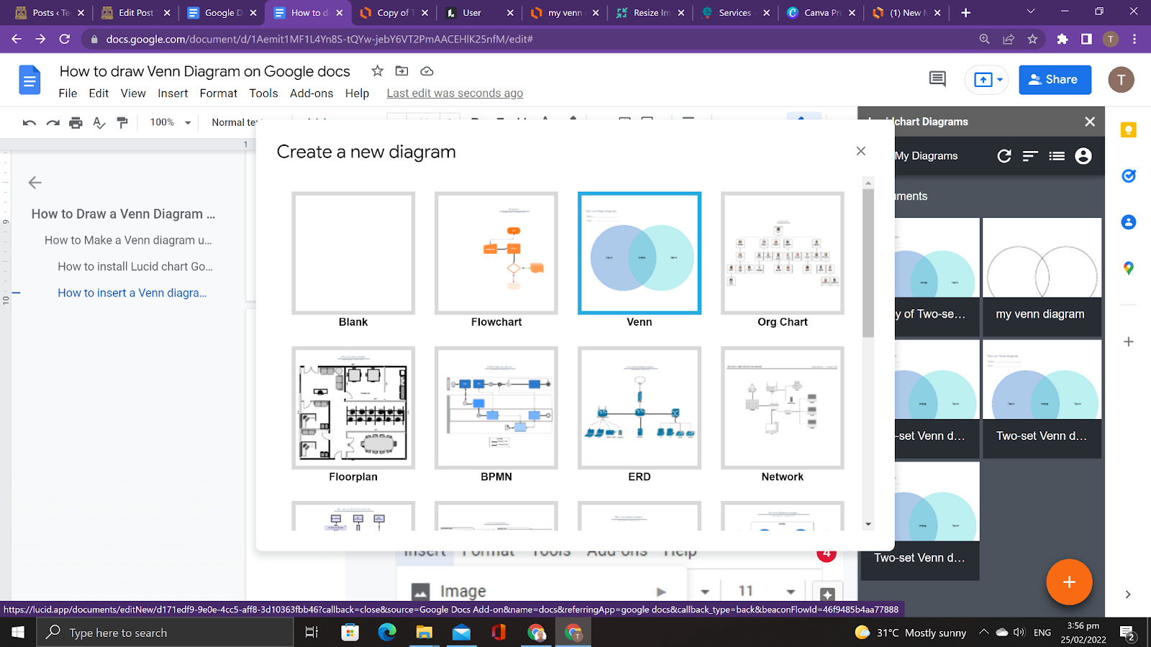Open the zoom magnifier in address bar
Viewport: 1151px width, 647px height.
985,39
